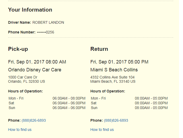Click the pick-up location phone number link
The image size is (183, 138).
pos(34,120)
